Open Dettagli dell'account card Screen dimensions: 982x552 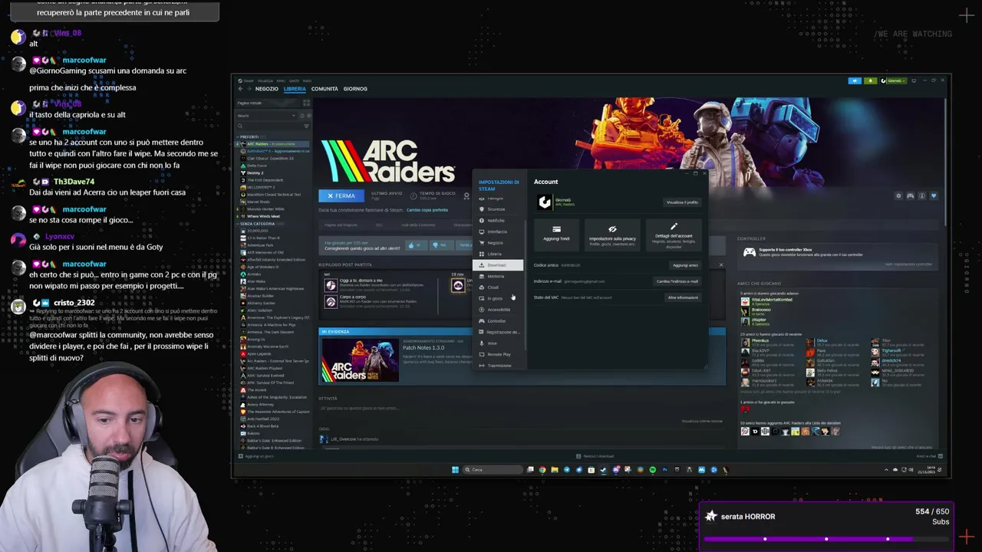click(x=673, y=234)
